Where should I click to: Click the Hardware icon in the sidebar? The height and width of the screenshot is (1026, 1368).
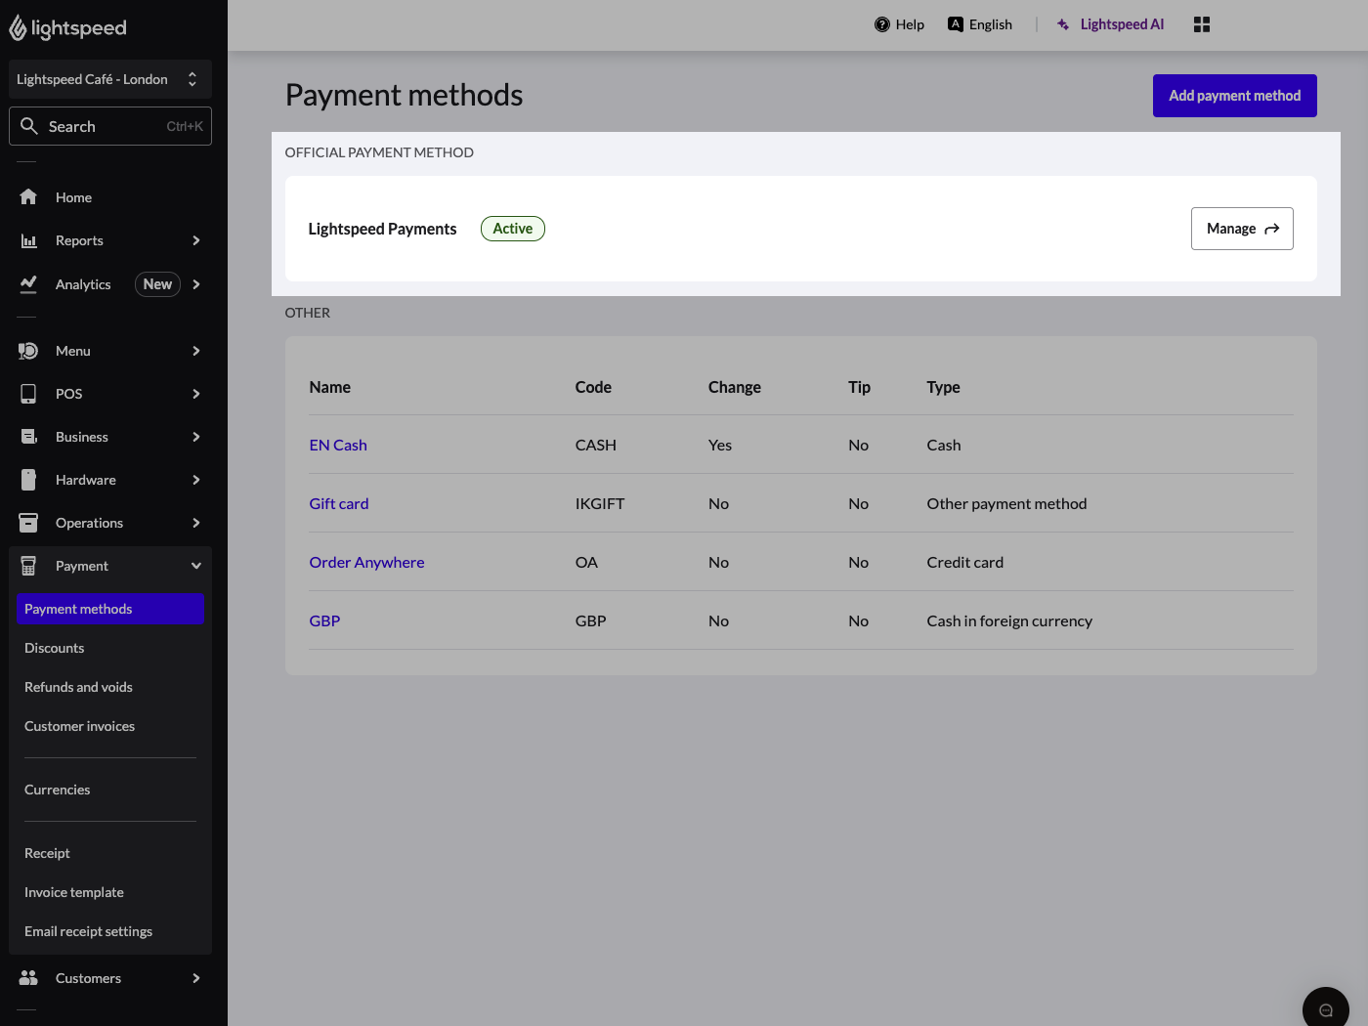[x=28, y=480]
